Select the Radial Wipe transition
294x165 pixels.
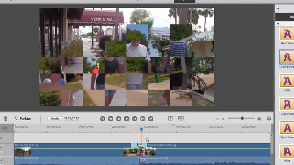coord(287,106)
